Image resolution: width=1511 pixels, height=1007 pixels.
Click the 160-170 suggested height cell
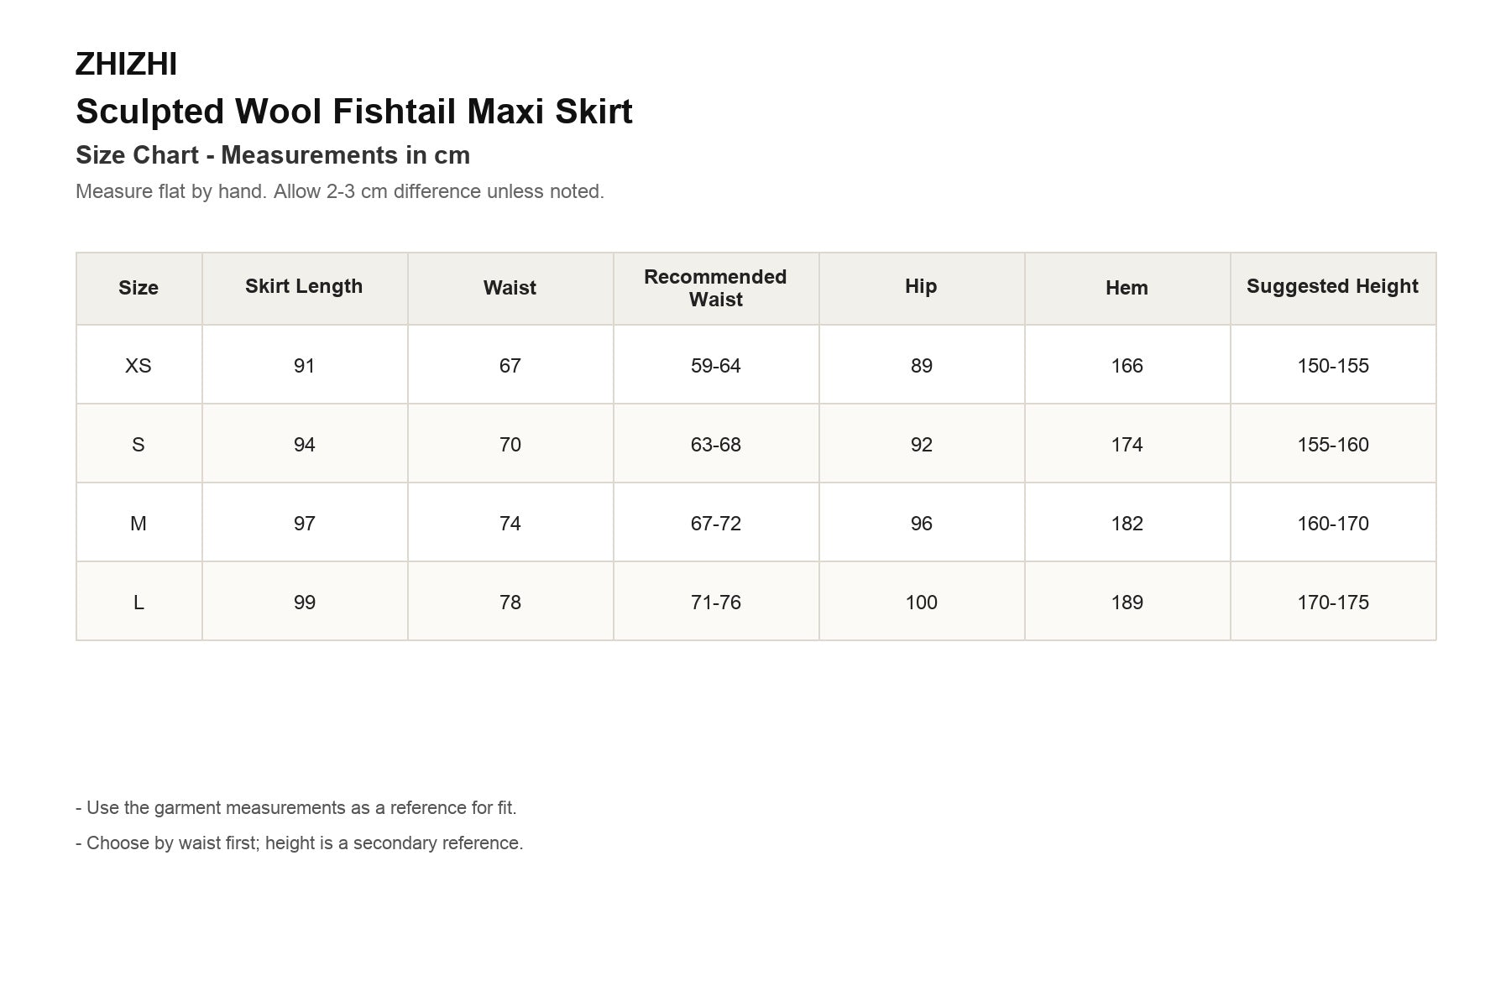tap(1333, 524)
